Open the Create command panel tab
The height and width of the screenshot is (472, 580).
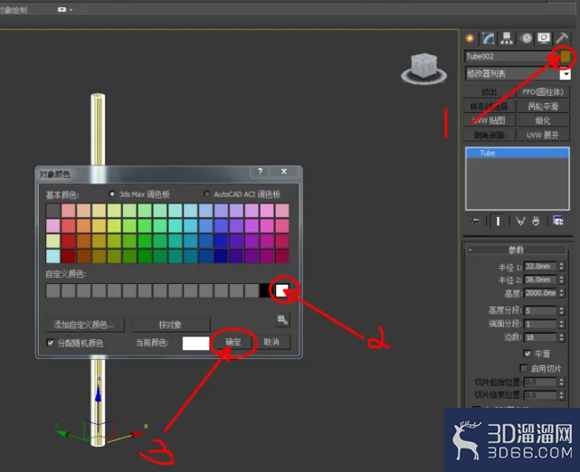tap(471, 39)
